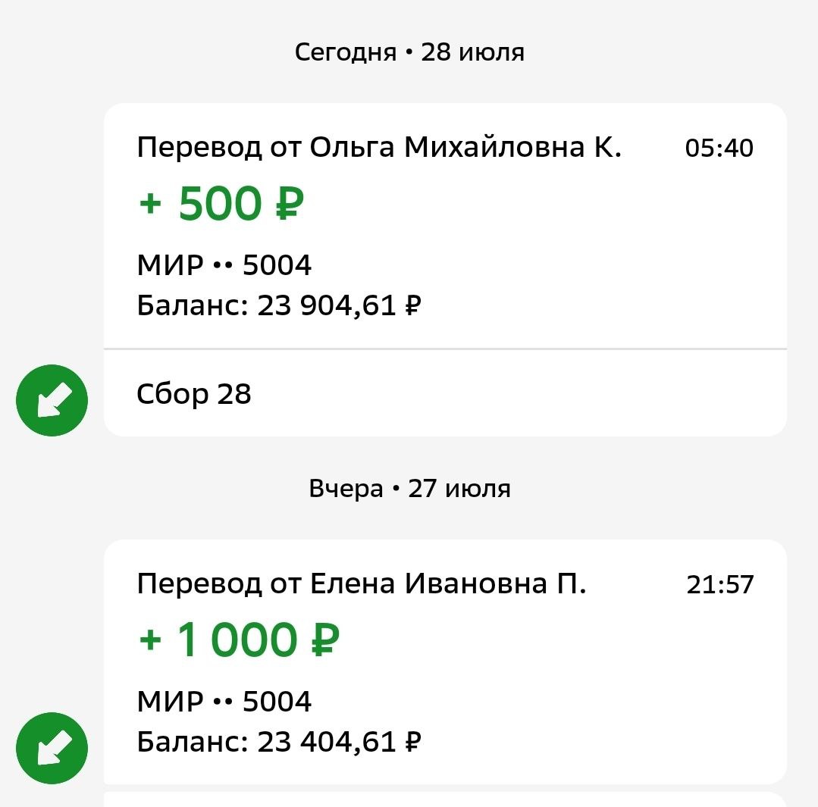The image size is (818, 807).
Task: Tap the Сегодня 28 июля date header
Action: coord(409,52)
